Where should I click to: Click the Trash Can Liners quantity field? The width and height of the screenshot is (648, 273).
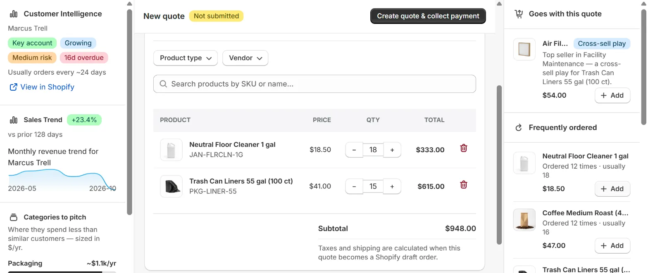click(373, 186)
